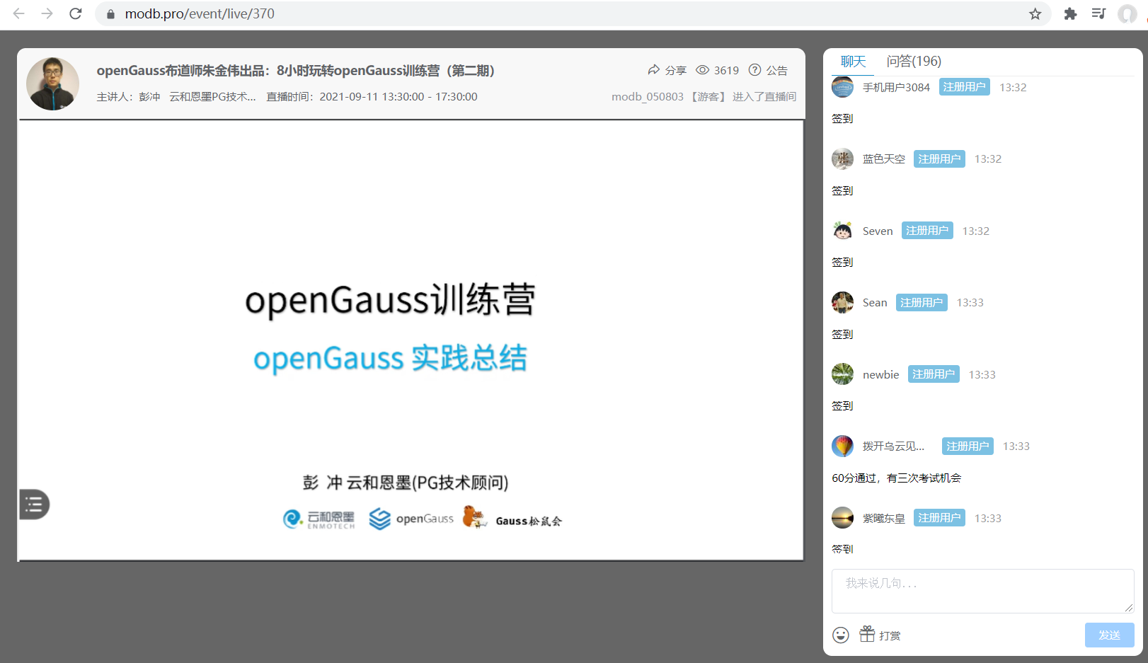Click the 云和恩墨 Enmotech logo on slide
This screenshot has width=1148, height=663.
coord(318,519)
